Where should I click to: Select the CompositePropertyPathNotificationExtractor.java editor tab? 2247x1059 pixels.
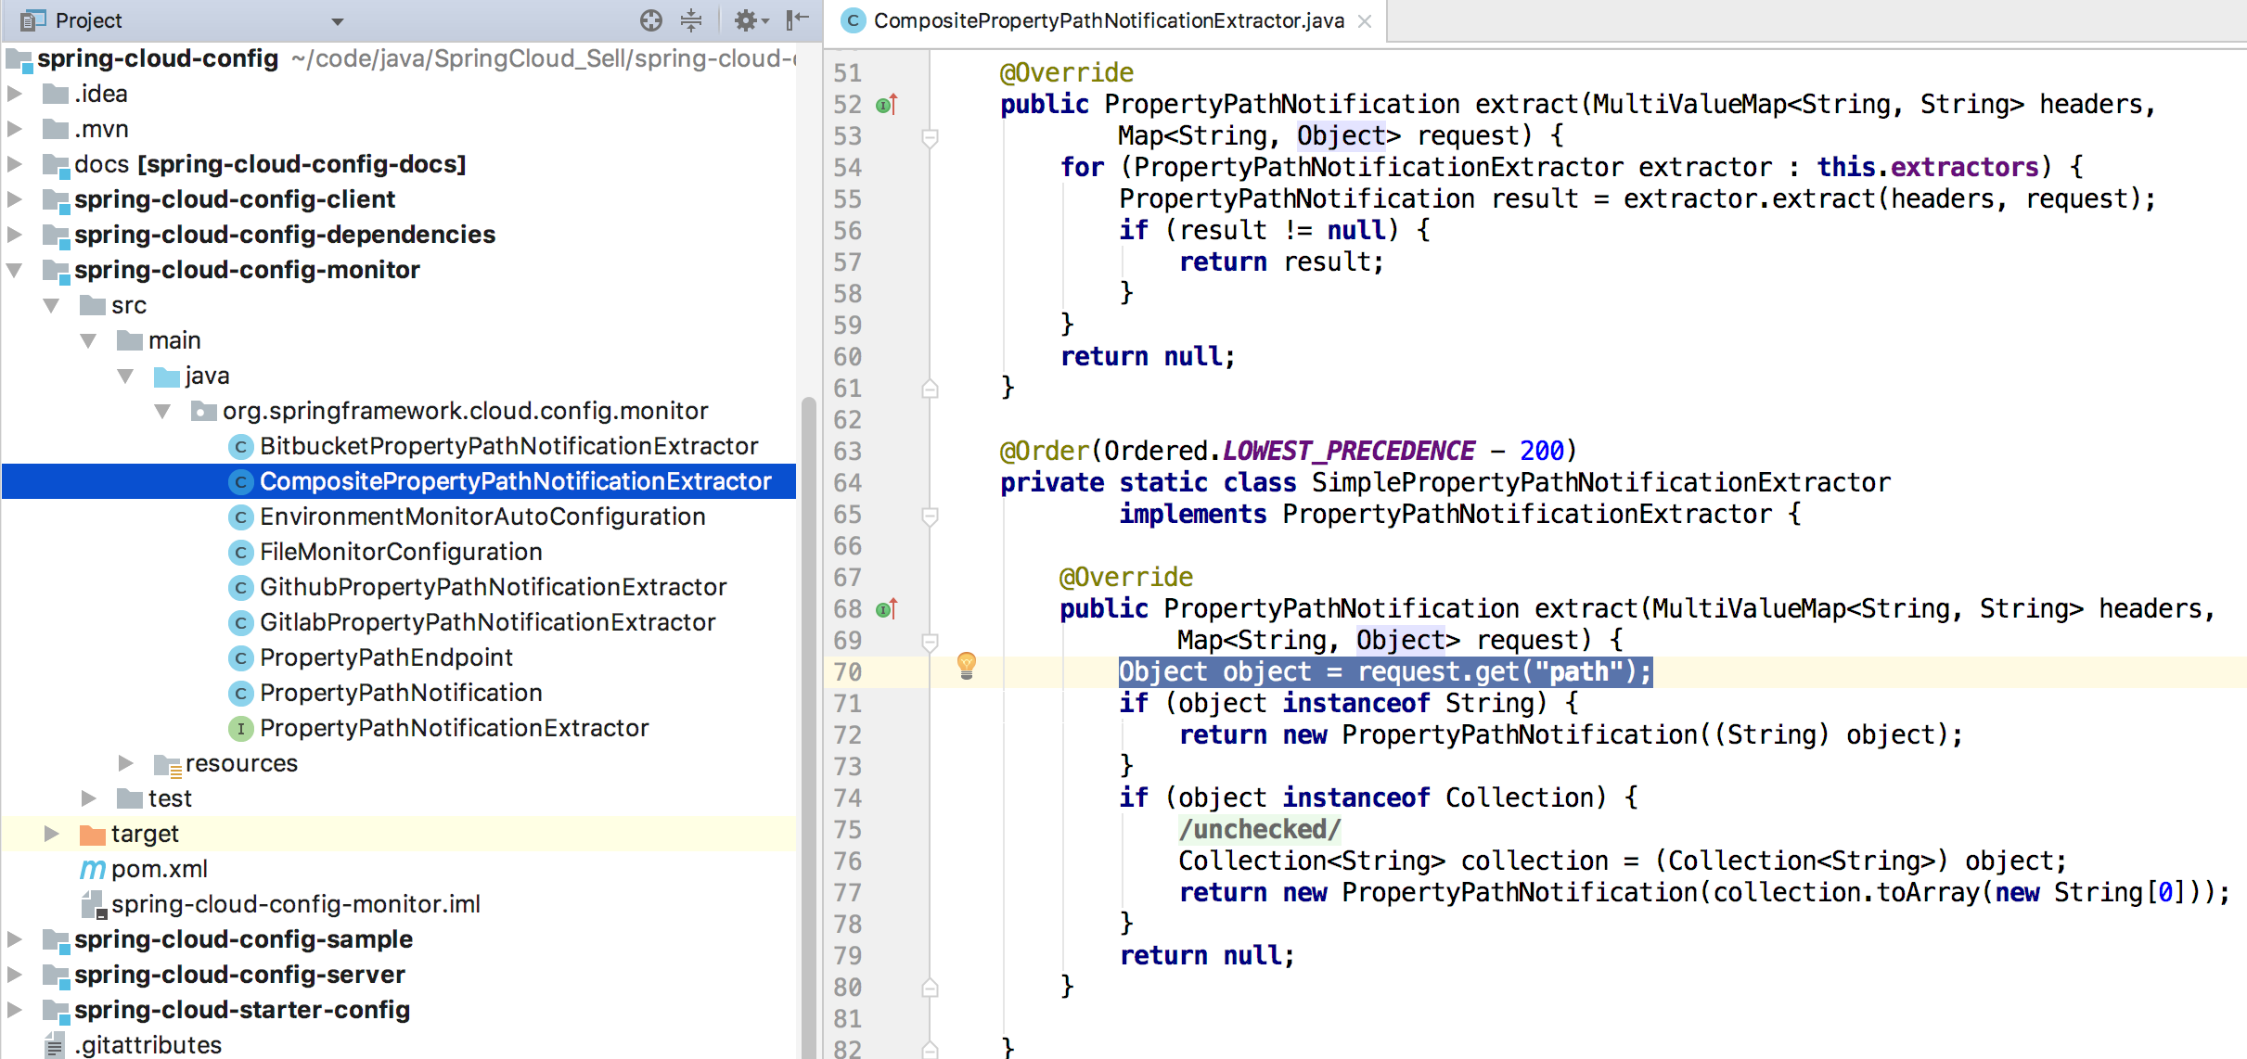coord(1108,20)
